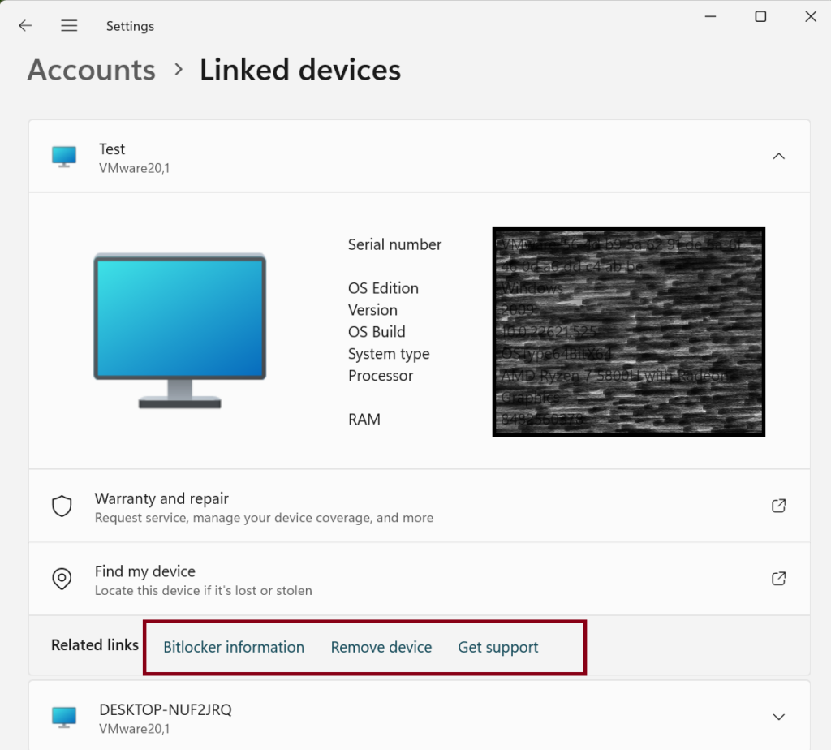Click the Warranty and repair shield icon

(x=62, y=505)
